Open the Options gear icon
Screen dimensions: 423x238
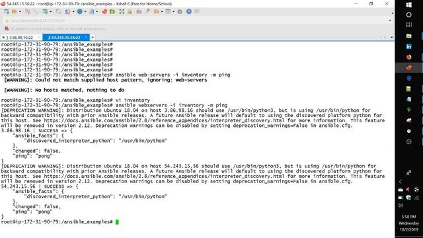180,12
